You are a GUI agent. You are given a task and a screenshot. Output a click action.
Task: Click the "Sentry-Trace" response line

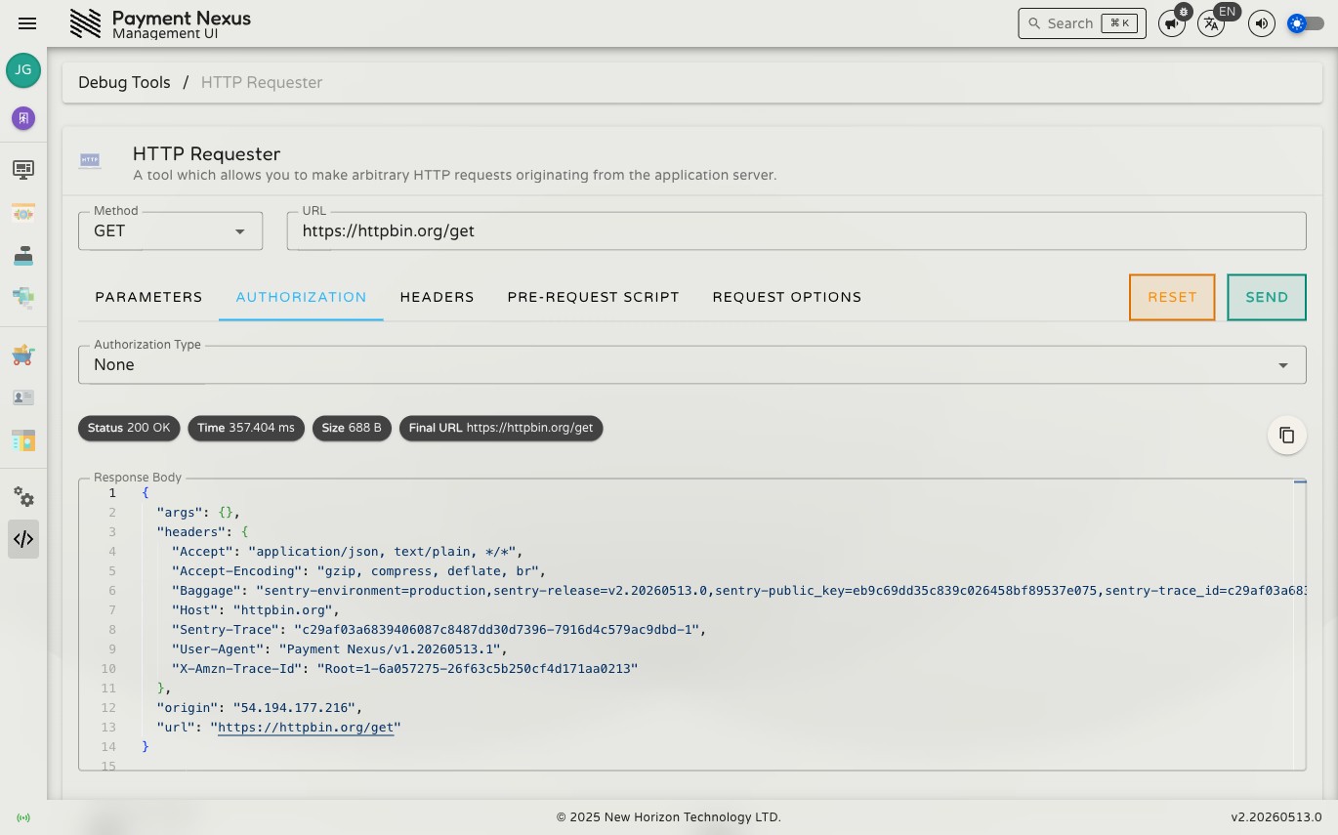439,630
